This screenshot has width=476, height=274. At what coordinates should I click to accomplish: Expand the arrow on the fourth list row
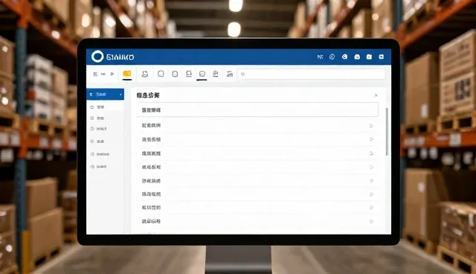pyautogui.click(x=371, y=168)
